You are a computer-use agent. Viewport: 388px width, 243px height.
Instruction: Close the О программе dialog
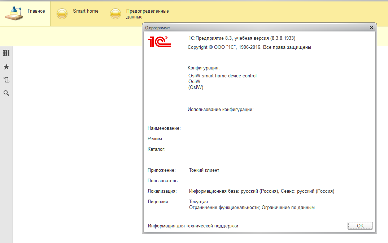(371, 27)
